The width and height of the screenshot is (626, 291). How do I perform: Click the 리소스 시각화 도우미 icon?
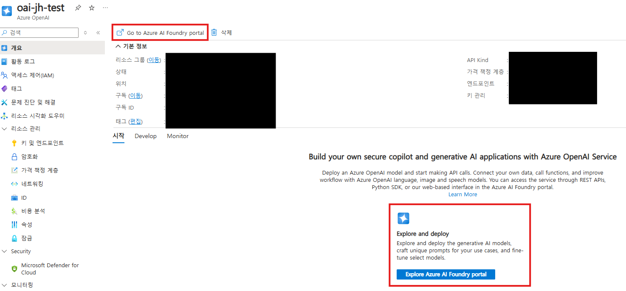4,116
